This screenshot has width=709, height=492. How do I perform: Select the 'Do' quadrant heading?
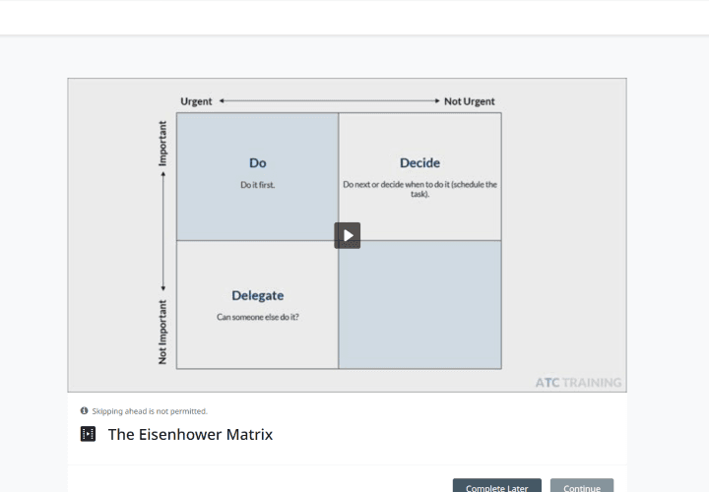point(257,163)
